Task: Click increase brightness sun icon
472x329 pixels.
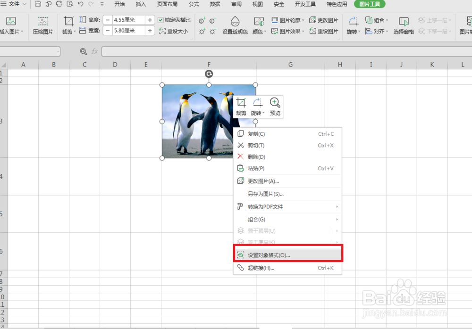Action: pos(202,31)
